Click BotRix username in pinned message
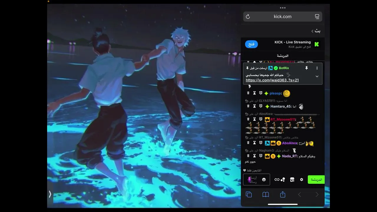 point(284,68)
